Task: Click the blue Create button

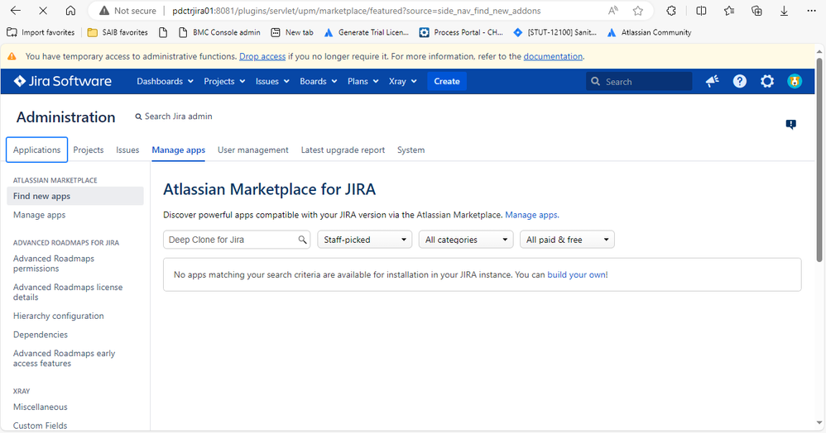Action: (x=447, y=81)
